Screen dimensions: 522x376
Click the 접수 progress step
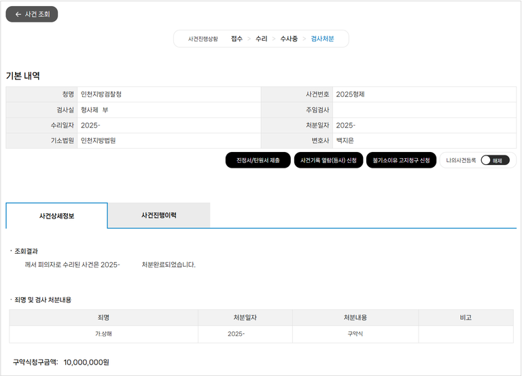coord(237,39)
